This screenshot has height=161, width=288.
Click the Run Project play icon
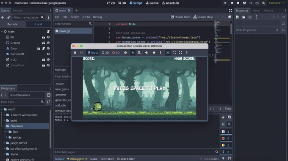click(225, 3)
